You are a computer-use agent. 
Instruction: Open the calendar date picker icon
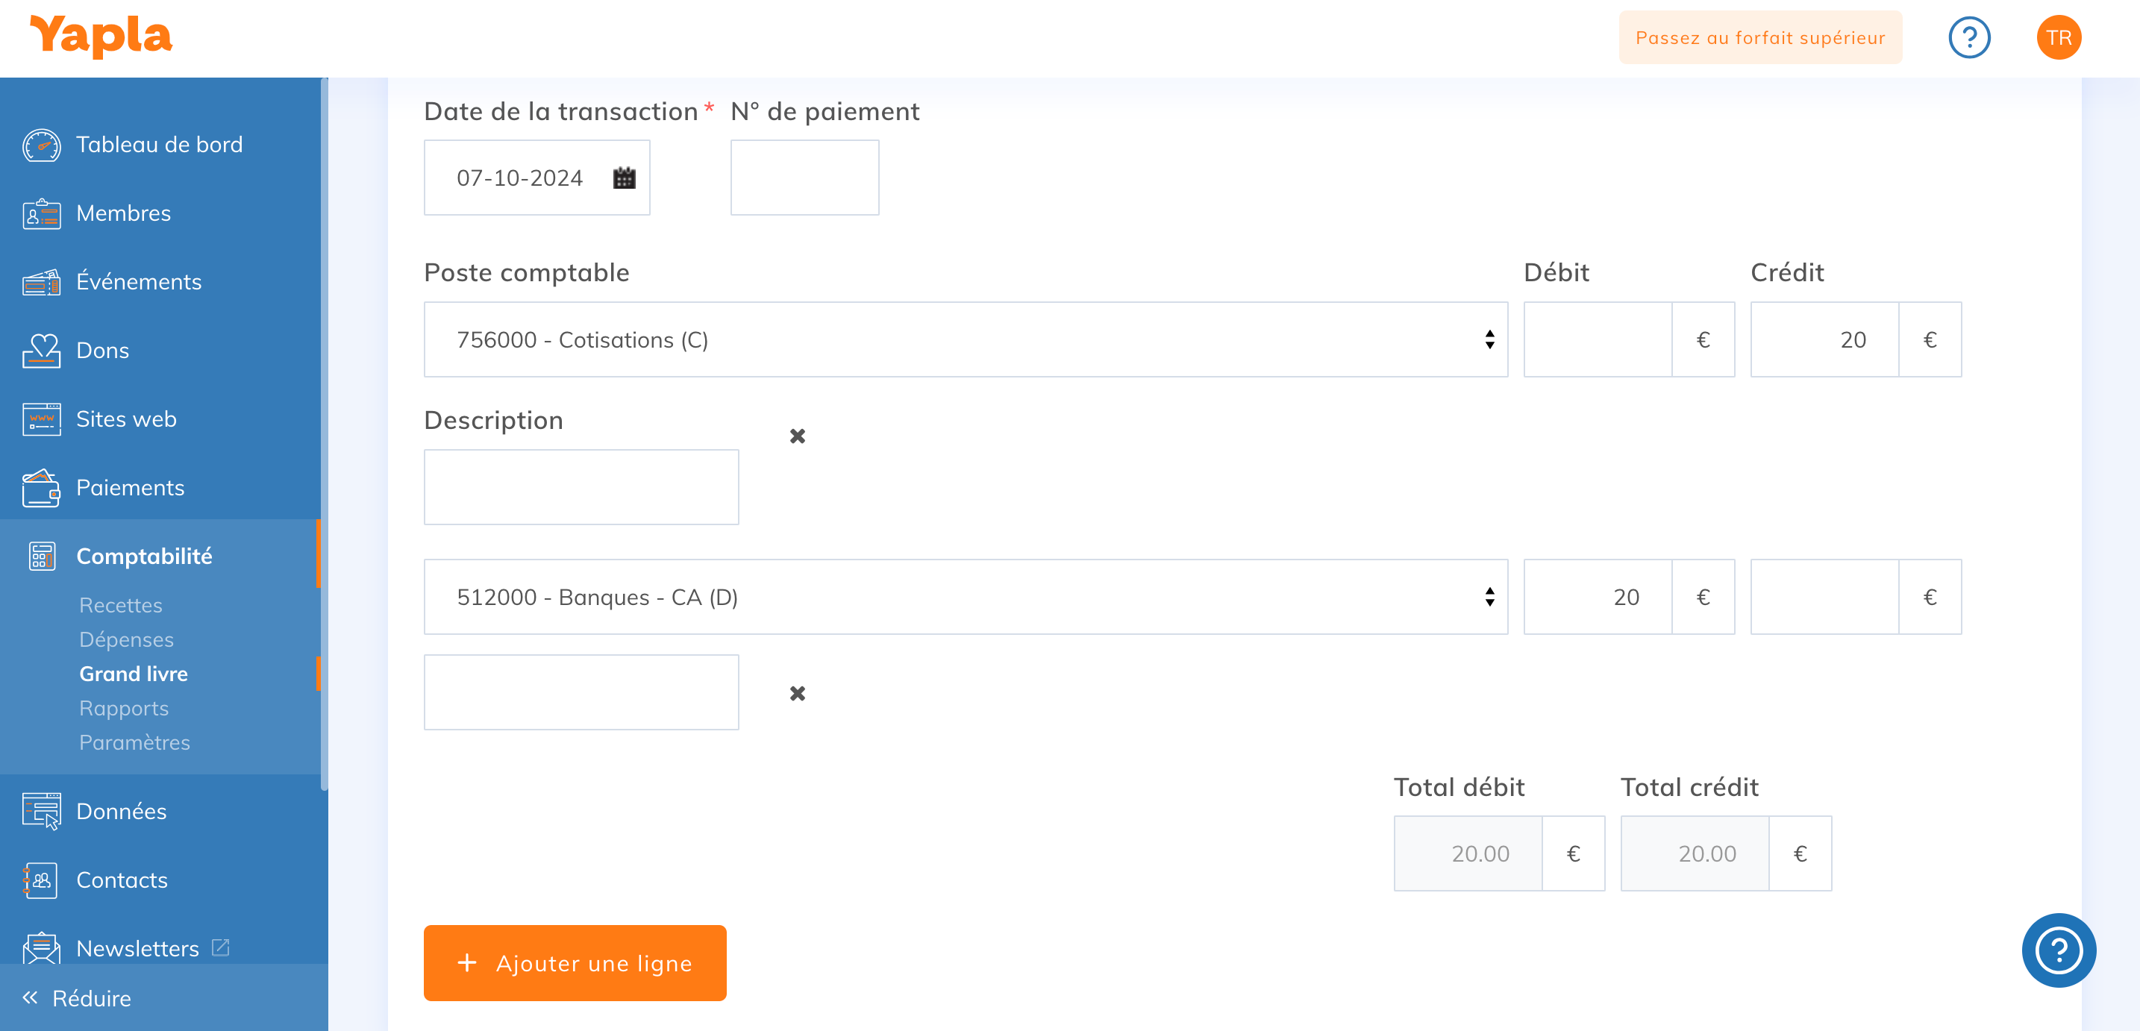point(624,178)
